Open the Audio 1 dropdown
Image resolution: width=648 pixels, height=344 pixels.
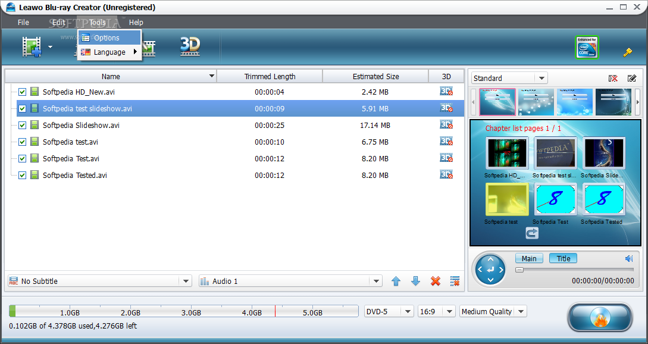pyautogui.click(x=375, y=281)
